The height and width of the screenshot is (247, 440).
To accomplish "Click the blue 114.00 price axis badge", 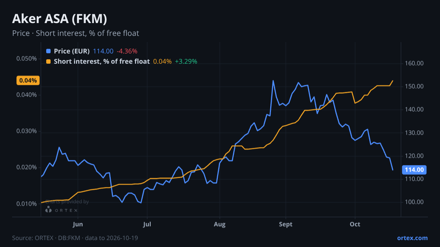I will pos(415,170).
